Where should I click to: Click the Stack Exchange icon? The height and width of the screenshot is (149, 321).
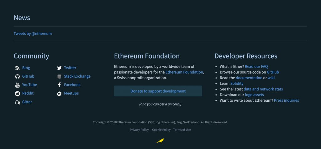59,76
